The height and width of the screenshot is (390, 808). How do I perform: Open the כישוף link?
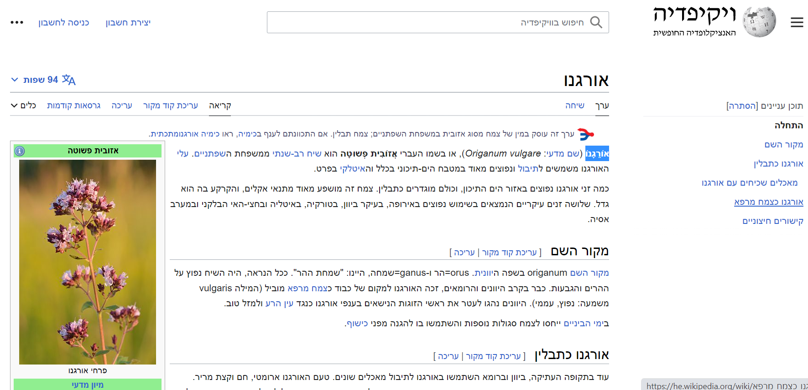pos(357,324)
